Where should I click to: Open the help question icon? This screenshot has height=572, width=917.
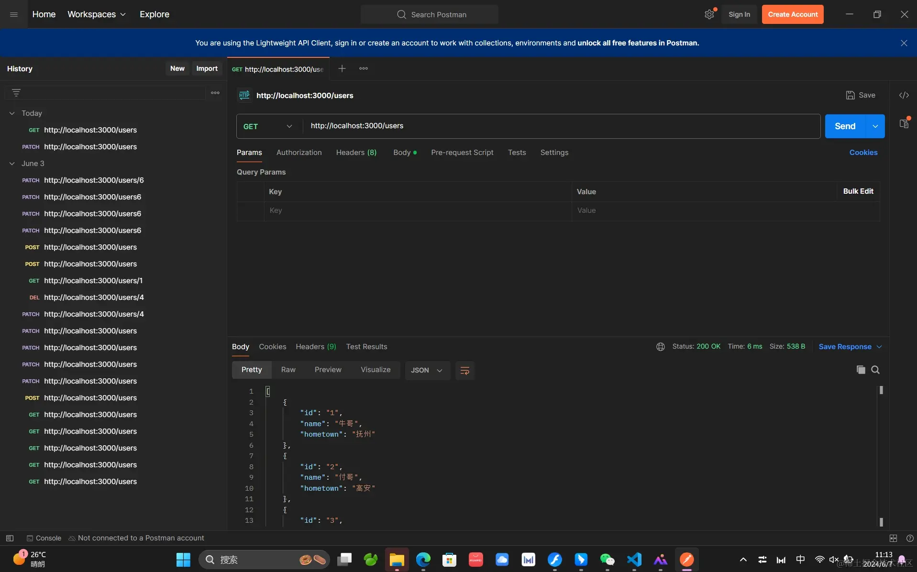click(x=910, y=538)
